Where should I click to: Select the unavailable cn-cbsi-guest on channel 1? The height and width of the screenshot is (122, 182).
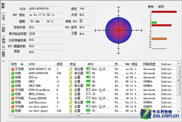tap(38, 107)
